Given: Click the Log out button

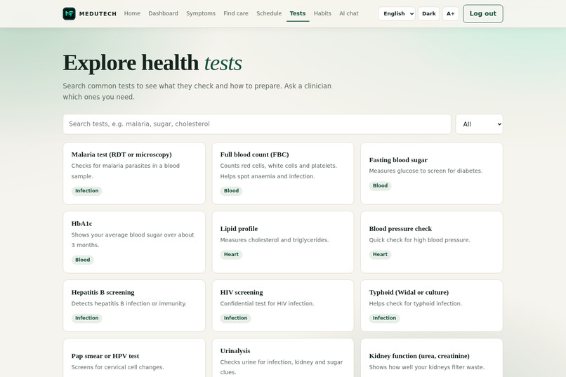Looking at the screenshot, I should 483,14.
